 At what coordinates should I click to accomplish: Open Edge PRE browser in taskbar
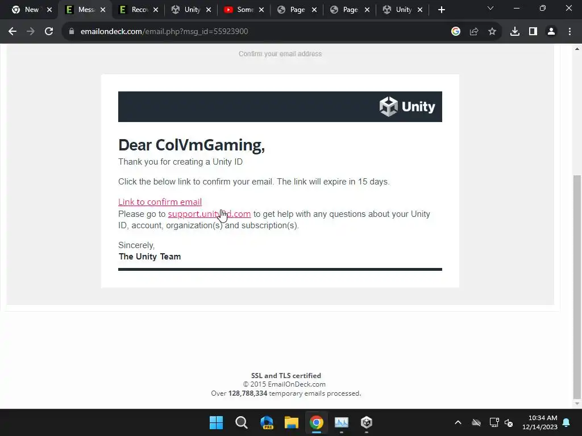point(267,422)
